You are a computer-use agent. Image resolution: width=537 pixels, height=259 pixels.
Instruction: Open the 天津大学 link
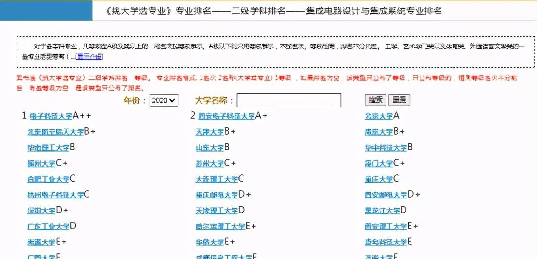pos(210,132)
